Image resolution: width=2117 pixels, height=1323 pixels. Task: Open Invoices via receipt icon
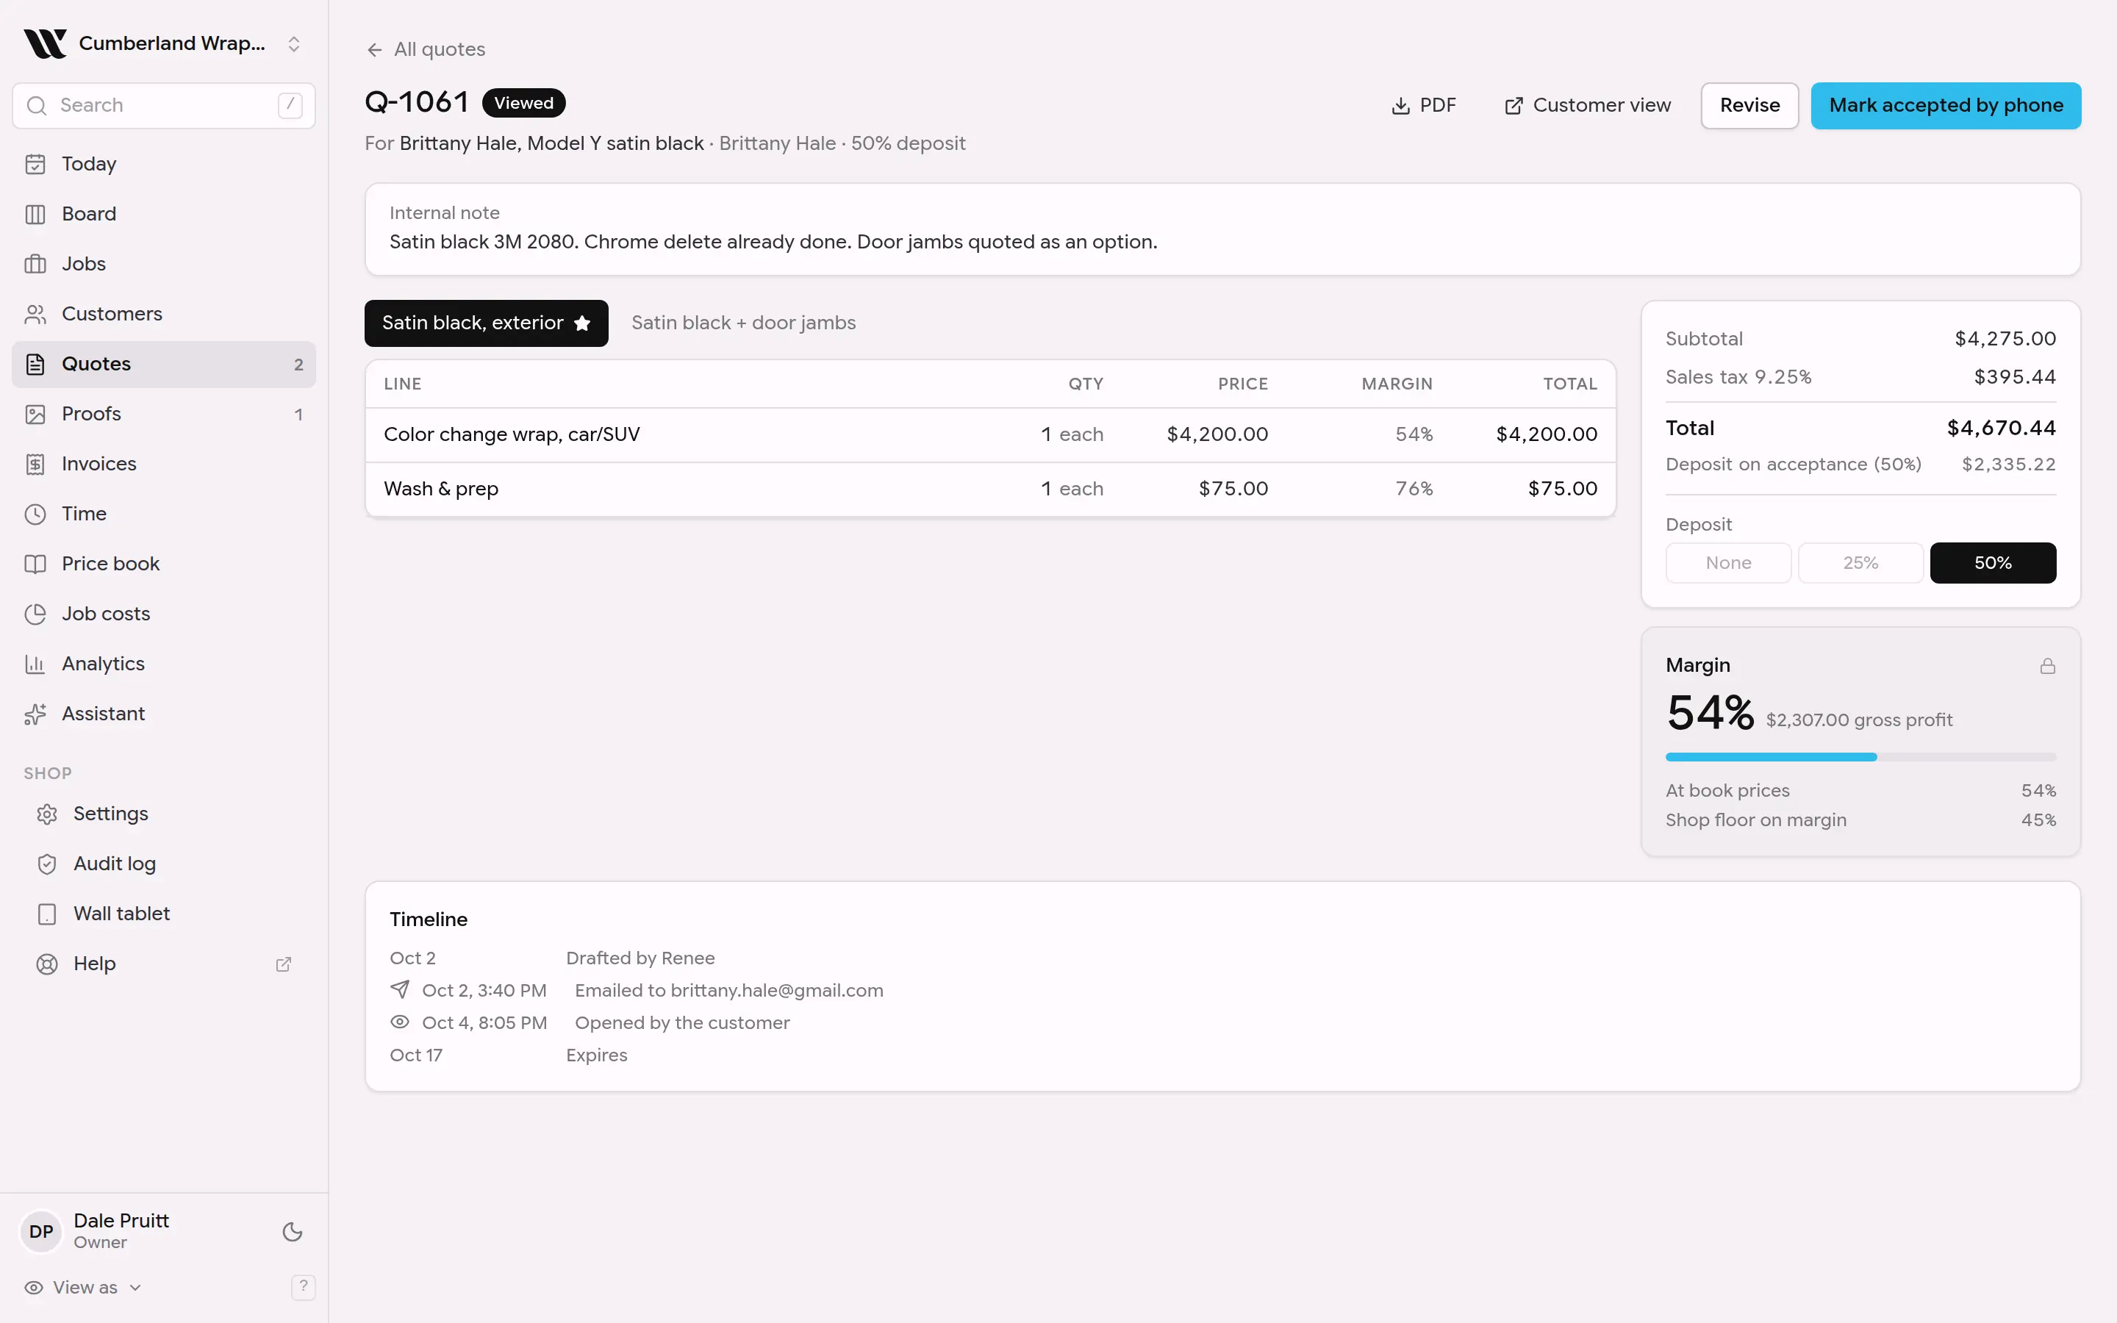pyautogui.click(x=35, y=464)
